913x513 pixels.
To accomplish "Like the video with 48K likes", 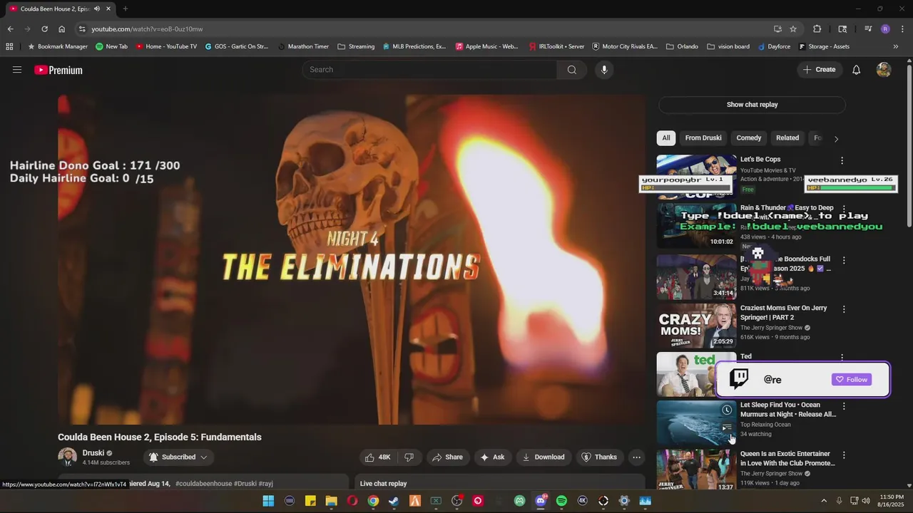I will tap(377, 457).
